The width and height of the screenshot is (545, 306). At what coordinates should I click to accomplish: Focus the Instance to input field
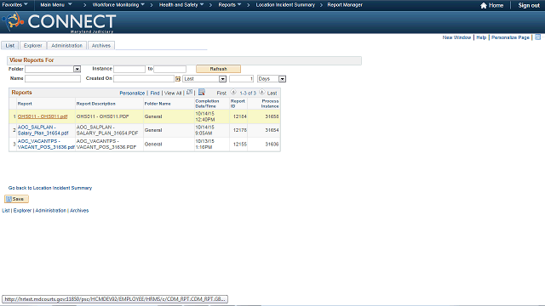[x=170, y=69]
